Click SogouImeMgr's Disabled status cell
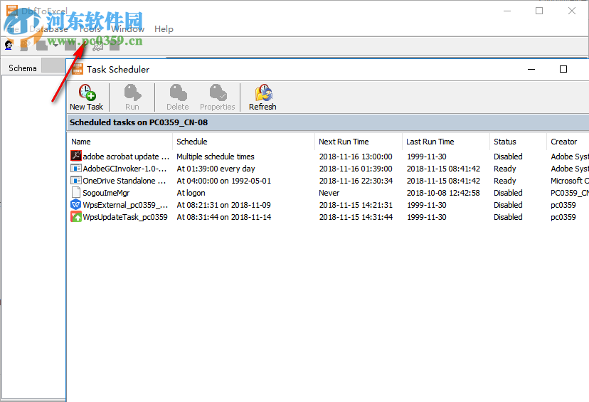The width and height of the screenshot is (589, 402). [508, 193]
